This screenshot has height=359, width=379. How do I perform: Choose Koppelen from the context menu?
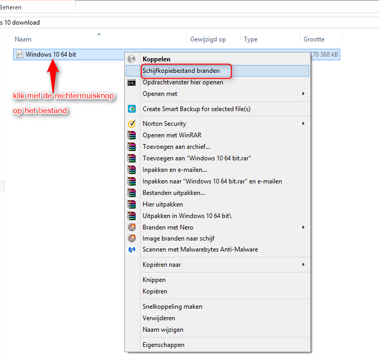218,59
